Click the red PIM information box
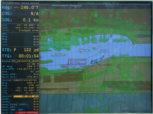This screenshot has height=114, width=153. pos(77,62)
